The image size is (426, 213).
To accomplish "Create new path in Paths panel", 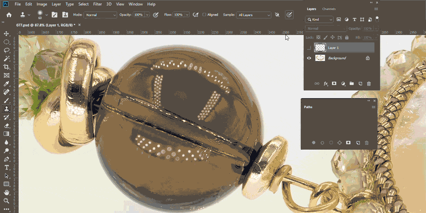I will coord(358,143).
